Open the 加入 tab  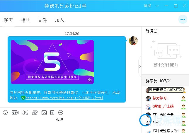click(59, 20)
